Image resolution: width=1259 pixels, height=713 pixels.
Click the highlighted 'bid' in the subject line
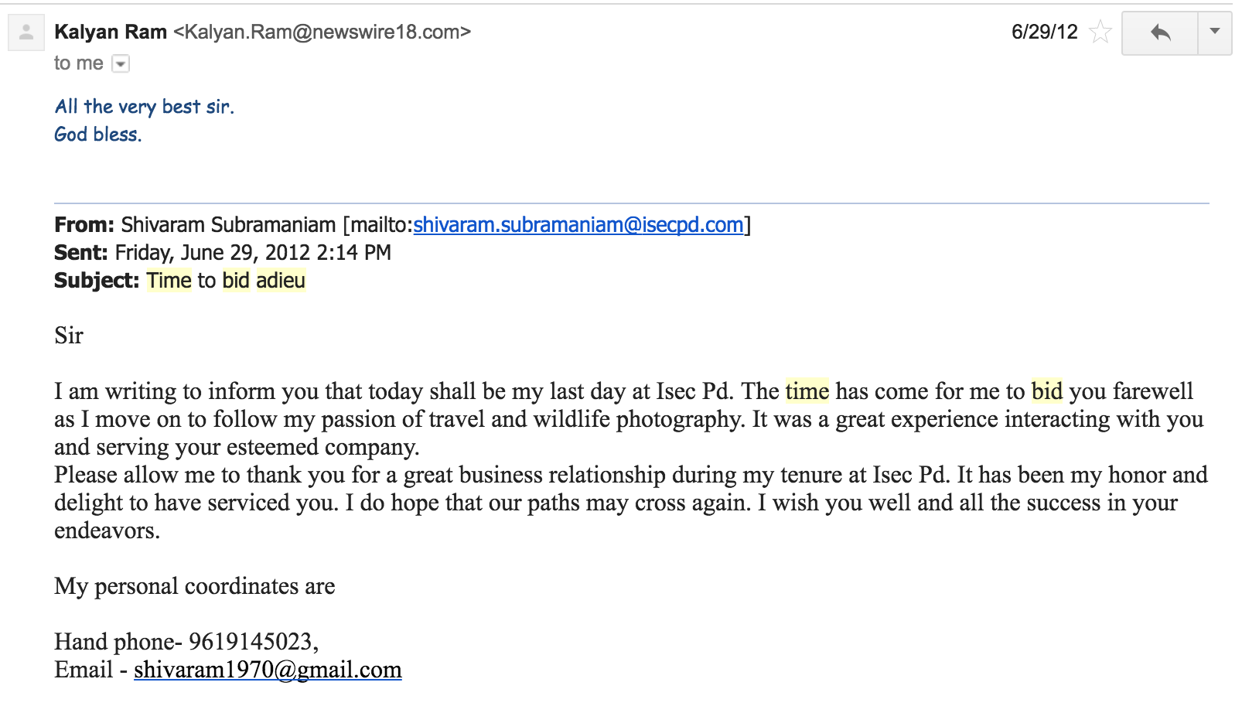point(236,281)
